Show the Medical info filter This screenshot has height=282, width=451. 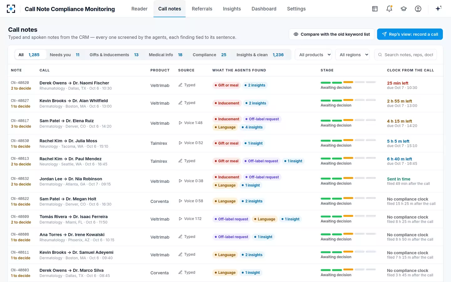click(166, 55)
